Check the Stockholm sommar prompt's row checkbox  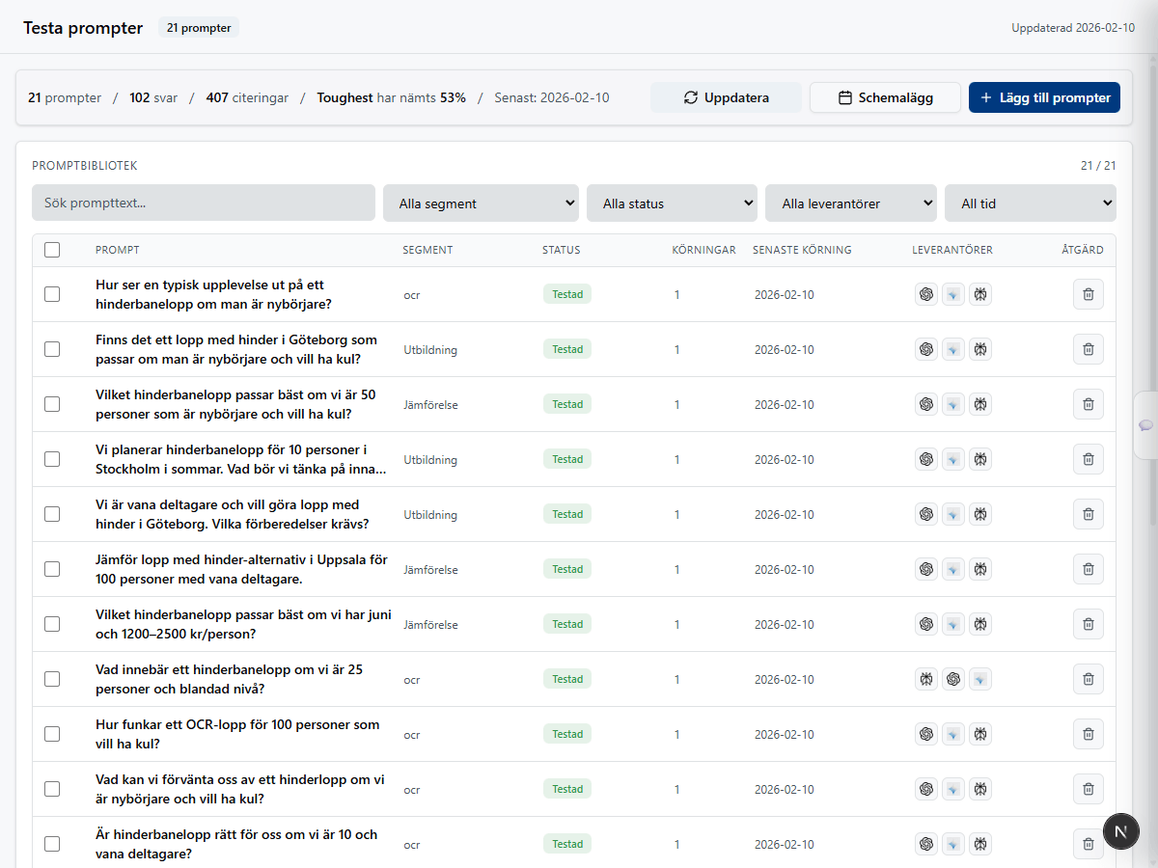(x=52, y=459)
